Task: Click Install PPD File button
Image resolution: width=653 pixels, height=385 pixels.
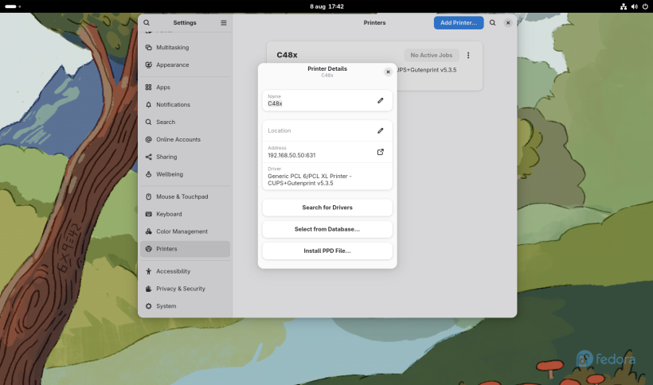Action: [327, 251]
